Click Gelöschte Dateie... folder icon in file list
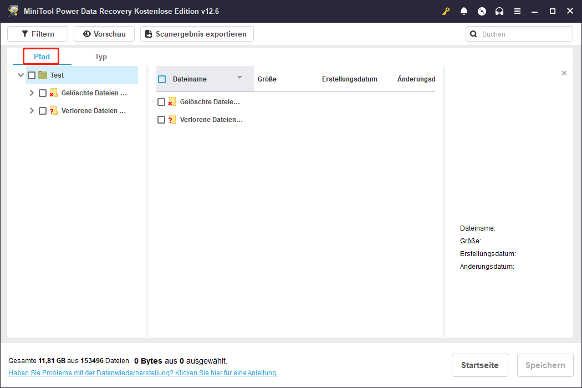The height and width of the screenshot is (388, 582). [172, 102]
